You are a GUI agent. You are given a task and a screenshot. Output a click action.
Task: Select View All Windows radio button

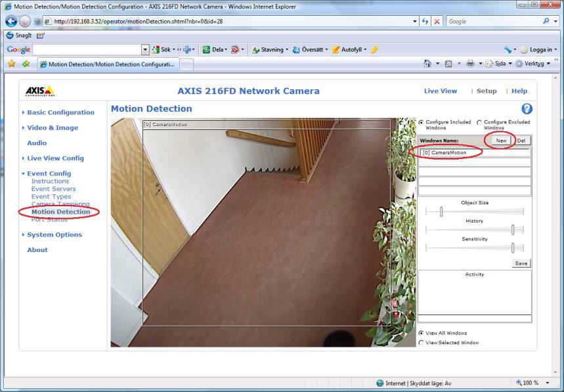tap(421, 333)
